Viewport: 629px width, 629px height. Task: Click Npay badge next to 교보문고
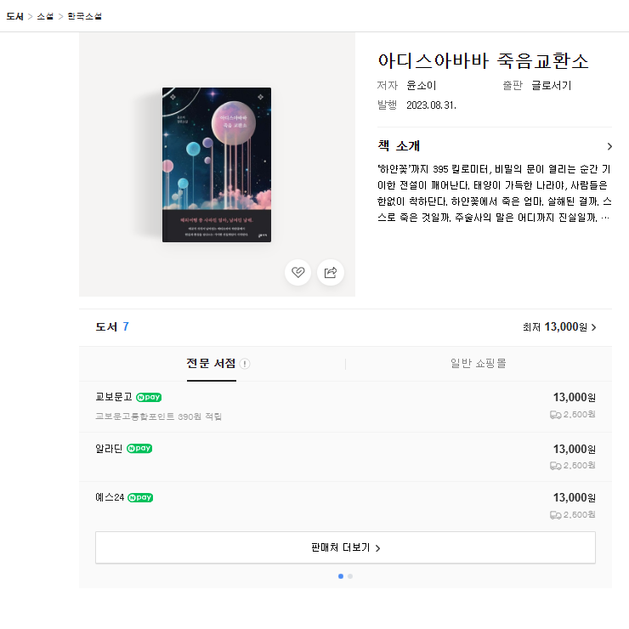point(149,397)
